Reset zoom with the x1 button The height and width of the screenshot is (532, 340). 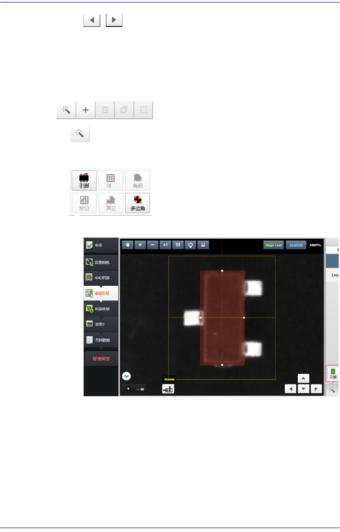point(165,245)
